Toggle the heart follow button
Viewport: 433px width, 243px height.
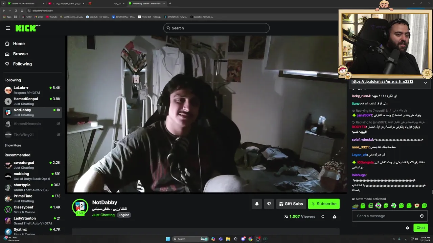coord(269,204)
